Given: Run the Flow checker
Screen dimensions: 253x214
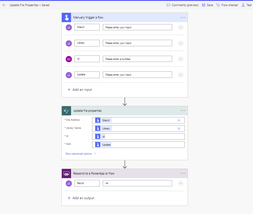Looking at the screenshot, I should [227, 5].
